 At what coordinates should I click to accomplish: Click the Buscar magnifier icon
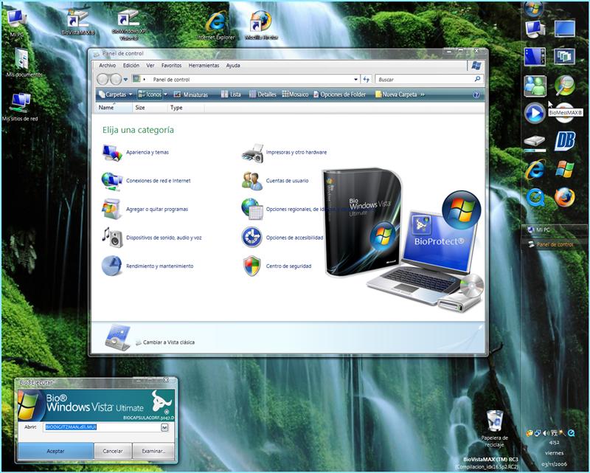tap(476, 78)
